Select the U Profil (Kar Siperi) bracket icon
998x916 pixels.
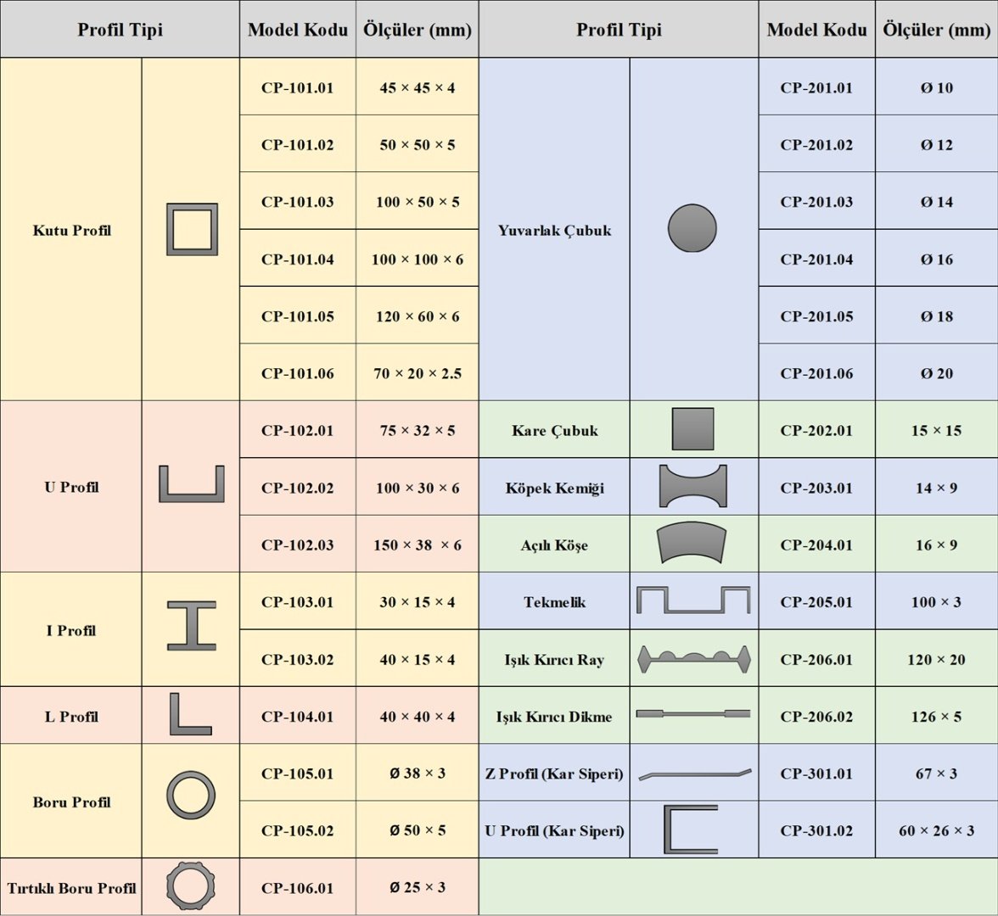pos(691,829)
